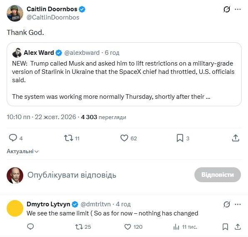Bookmark Dmytro Lytvyn's reply
Image resolution: width=248 pixels, height=237 pixels.
pos(225,227)
